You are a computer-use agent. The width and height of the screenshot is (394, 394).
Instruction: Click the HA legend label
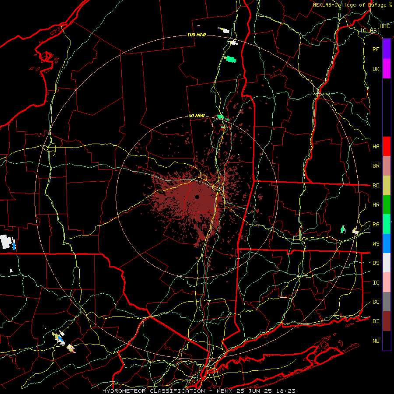tap(376, 147)
